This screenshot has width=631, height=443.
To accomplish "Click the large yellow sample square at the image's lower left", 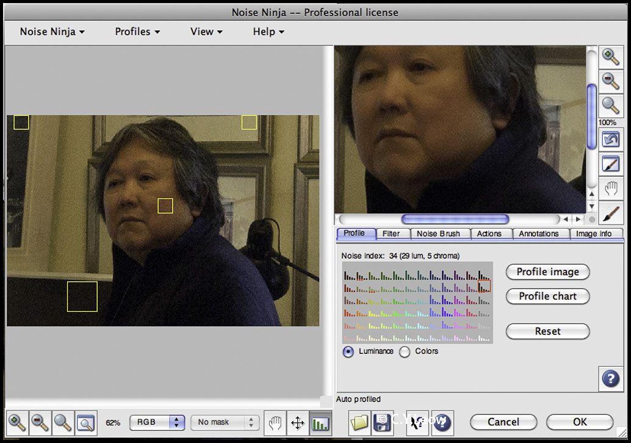I will click(x=82, y=297).
